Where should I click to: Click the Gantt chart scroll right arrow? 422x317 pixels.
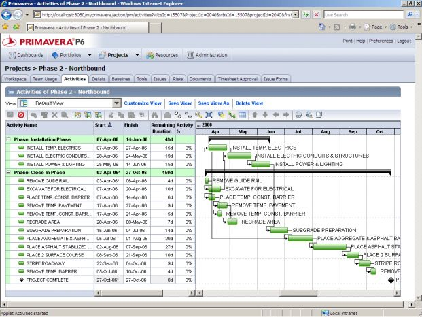click(x=398, y=293)
